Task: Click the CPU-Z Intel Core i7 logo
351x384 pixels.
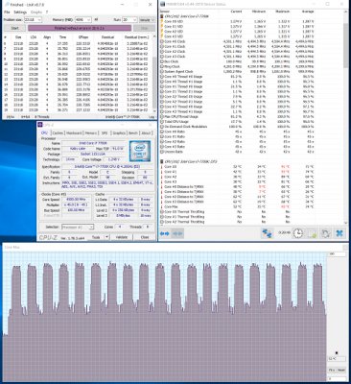Action: pos(140,151)
